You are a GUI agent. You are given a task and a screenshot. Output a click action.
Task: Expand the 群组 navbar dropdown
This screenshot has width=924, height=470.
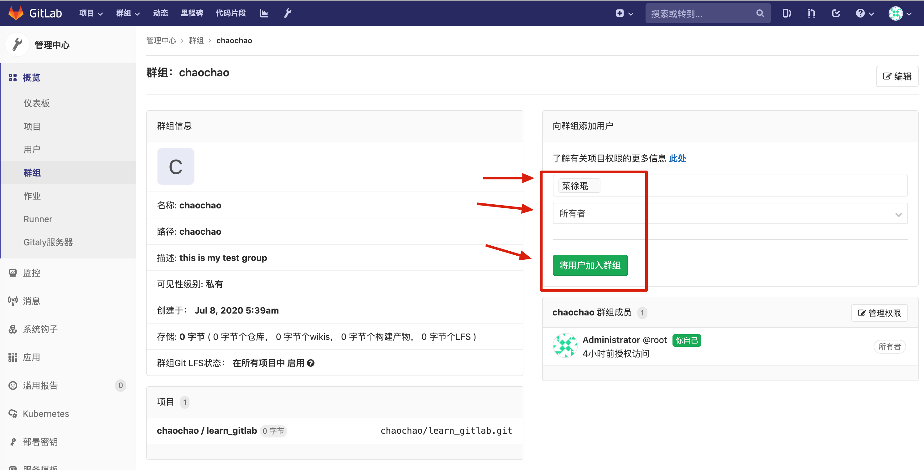click(x=128, y=13)
